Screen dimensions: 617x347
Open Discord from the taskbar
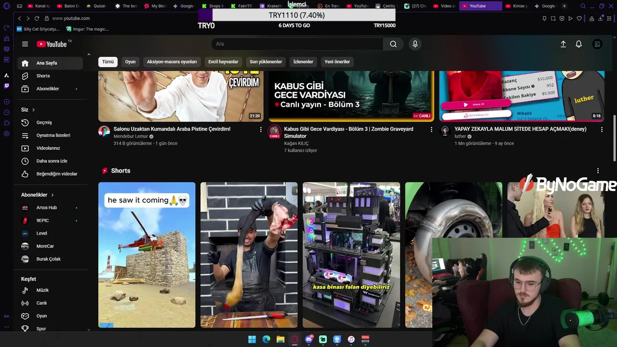309,339
